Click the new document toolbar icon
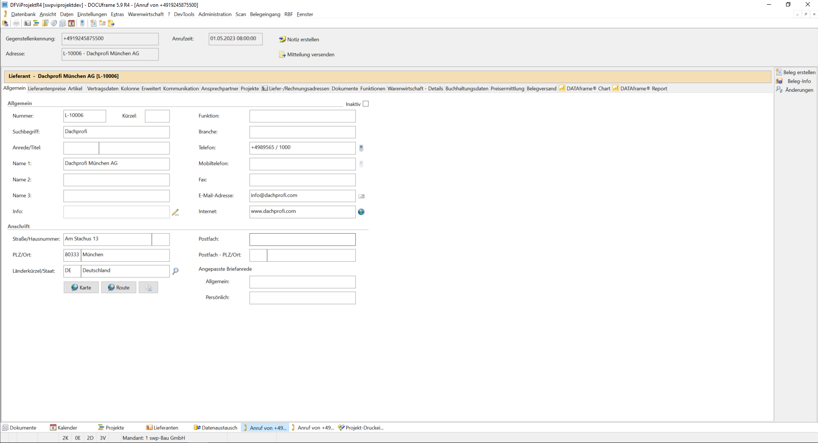The width and height of the screenshot is (818, 443). (93, 23)
